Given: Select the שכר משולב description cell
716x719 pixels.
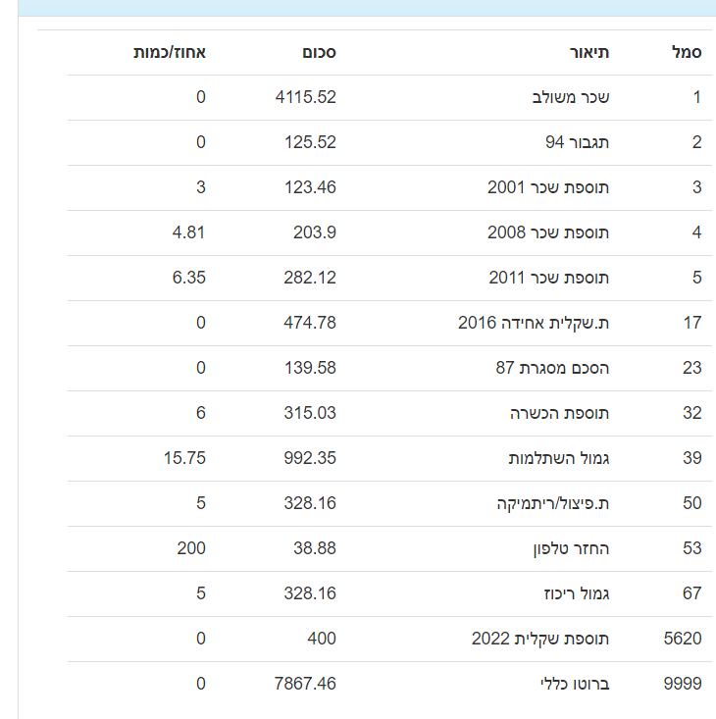Looking at the screenshot, I should (x=570, y=97).
